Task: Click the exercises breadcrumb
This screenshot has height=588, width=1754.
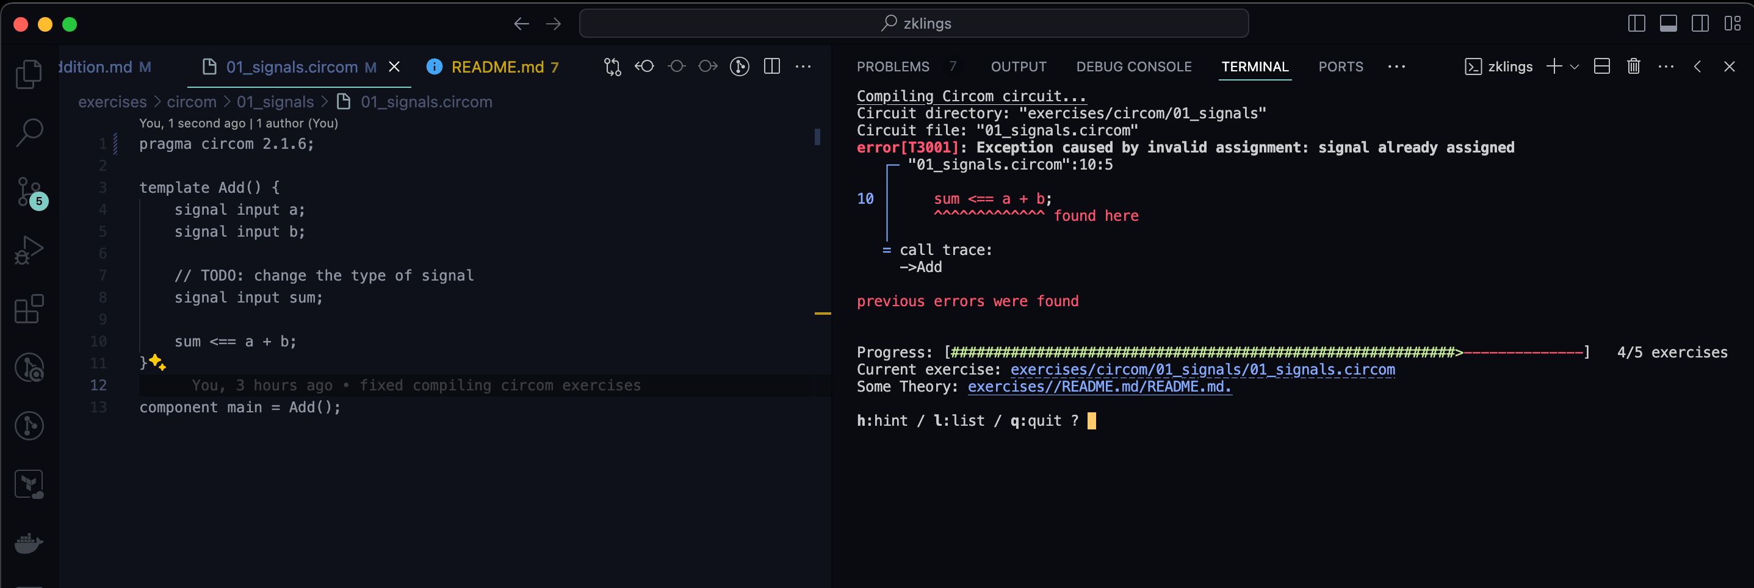Action: click(112, 102)
